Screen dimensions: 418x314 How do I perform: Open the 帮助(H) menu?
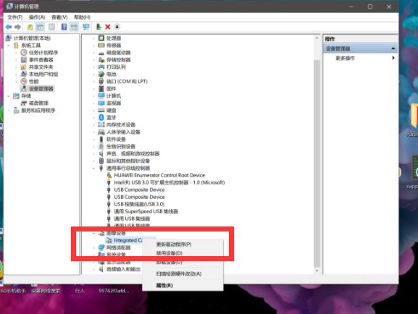coord(82,17)
